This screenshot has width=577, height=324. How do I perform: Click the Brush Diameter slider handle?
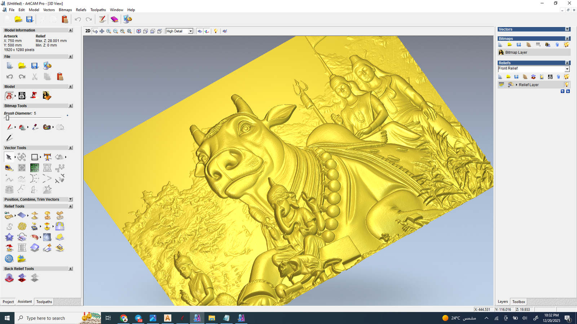click(7, 118)
